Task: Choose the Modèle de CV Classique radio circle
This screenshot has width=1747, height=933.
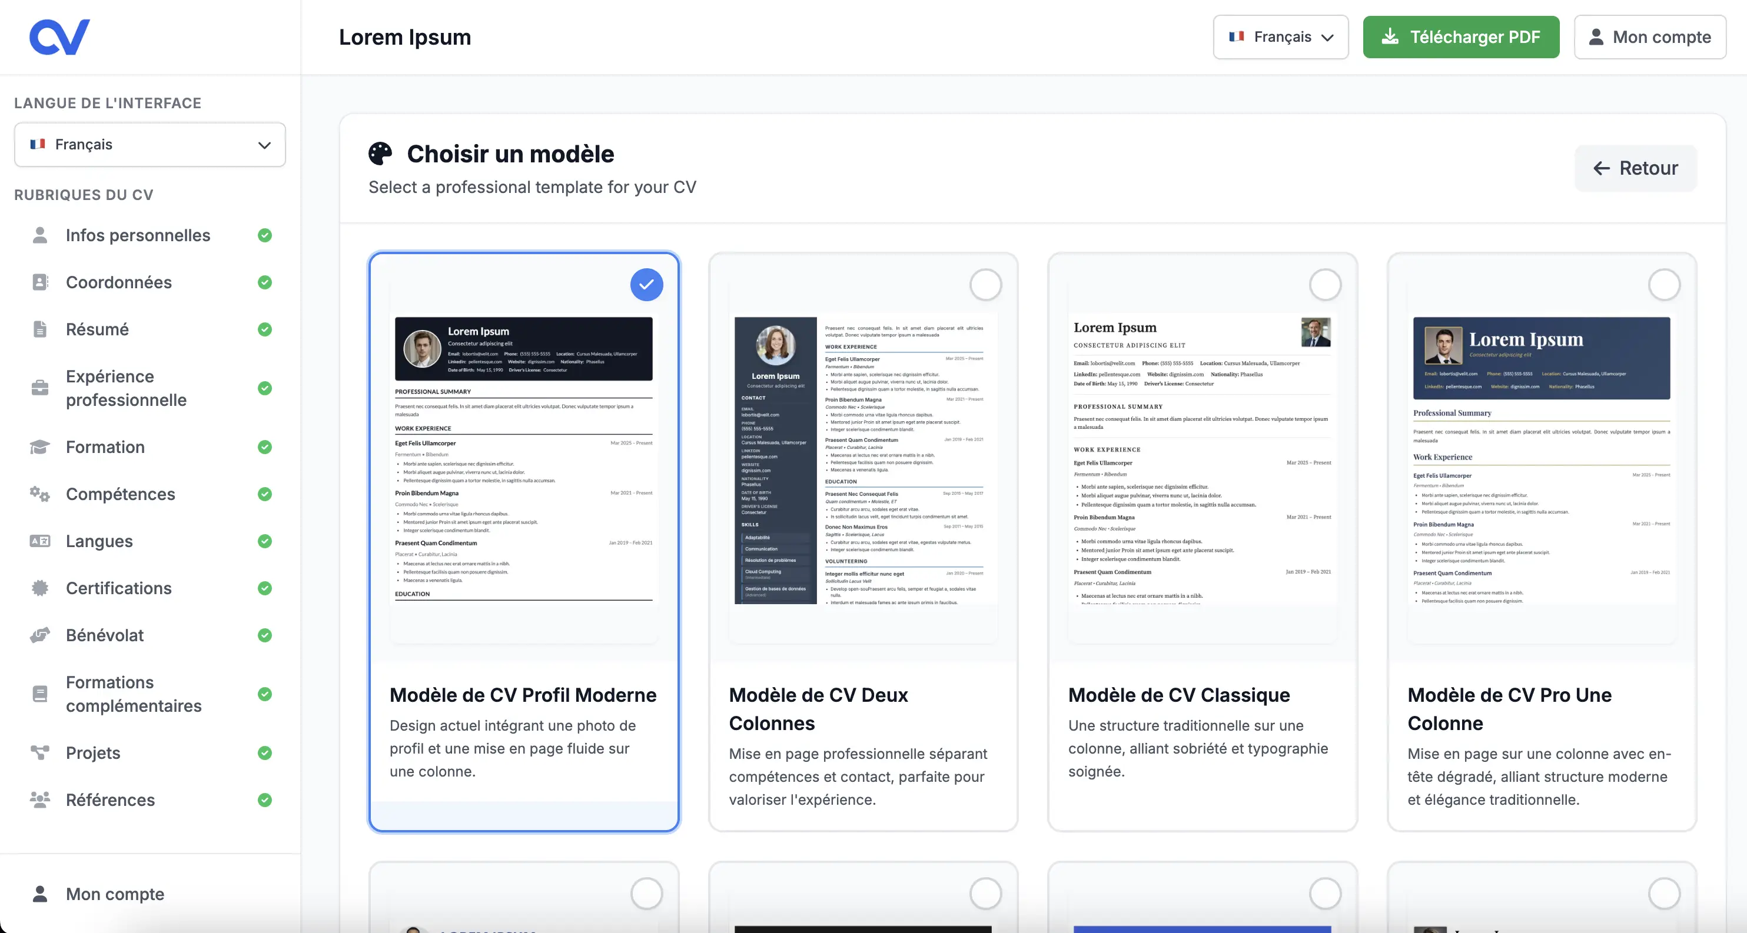Action: tap(1326, 285)
